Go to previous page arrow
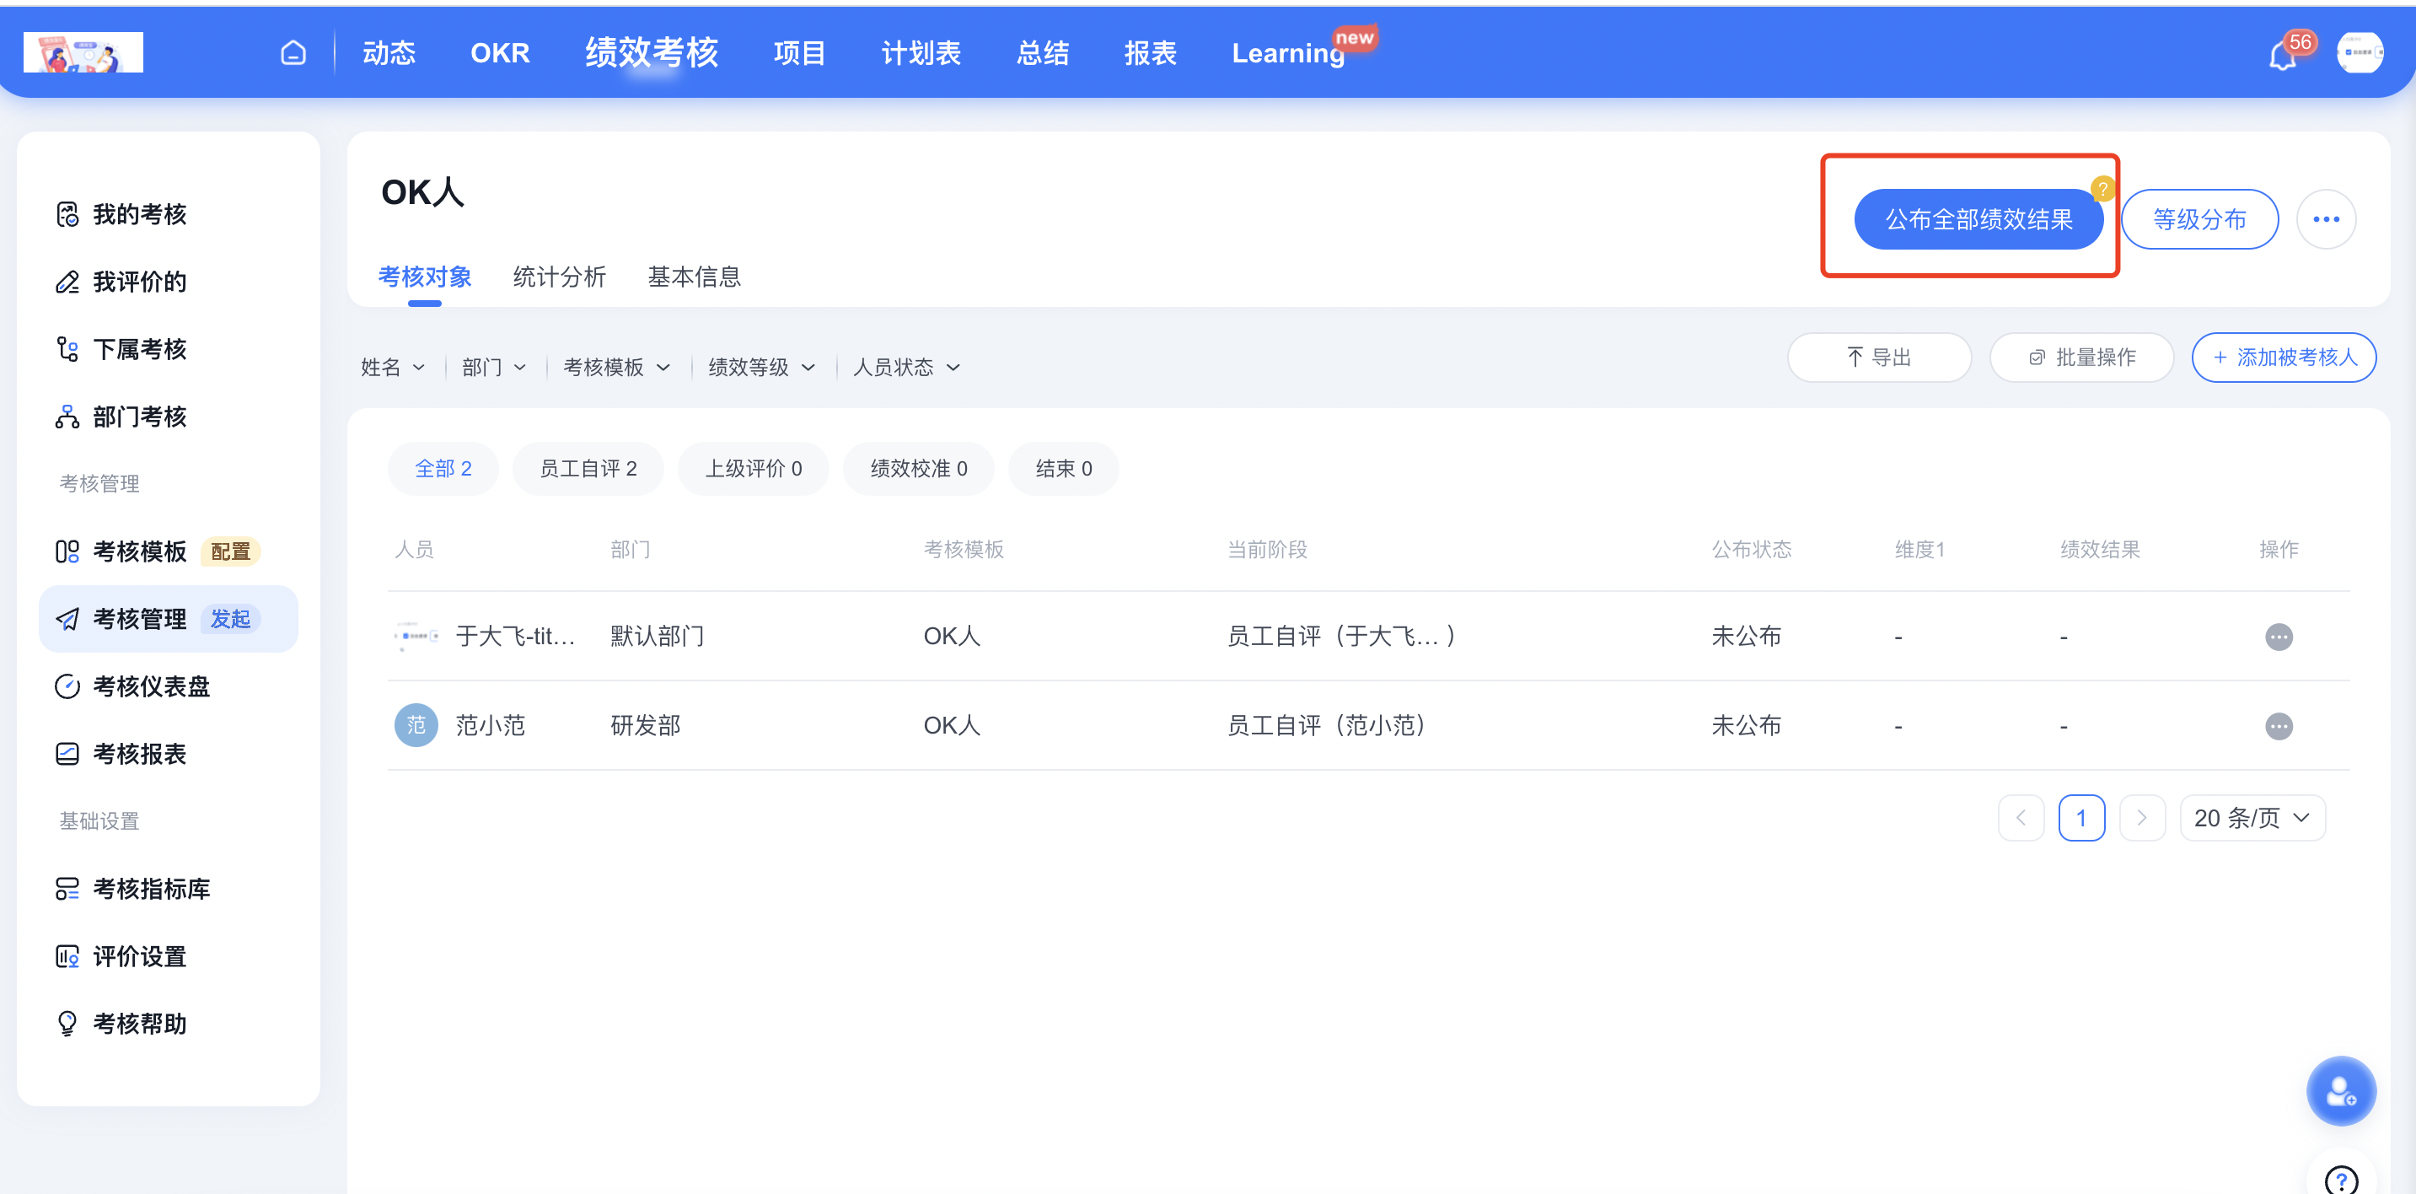This screenshot has width=2416, height=1194. pos(2021,818)
